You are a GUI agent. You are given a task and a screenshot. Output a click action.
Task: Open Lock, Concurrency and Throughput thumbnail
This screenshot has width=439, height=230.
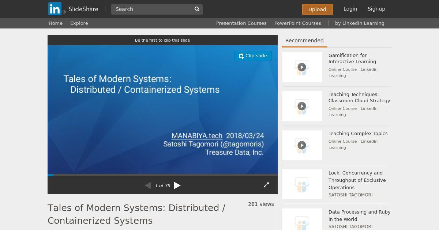pyautogui.click(x=302, y=184)
